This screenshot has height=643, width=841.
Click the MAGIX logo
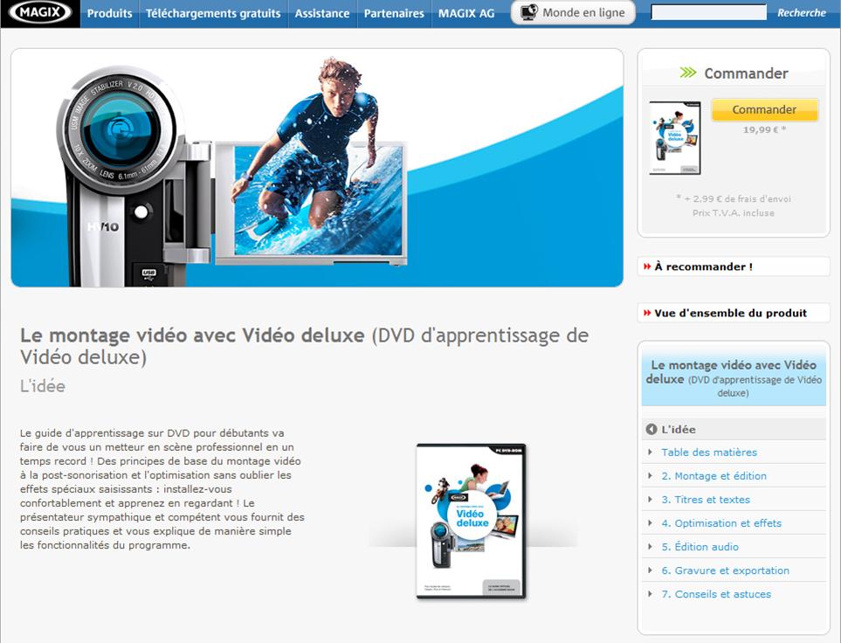coord(40,12)
